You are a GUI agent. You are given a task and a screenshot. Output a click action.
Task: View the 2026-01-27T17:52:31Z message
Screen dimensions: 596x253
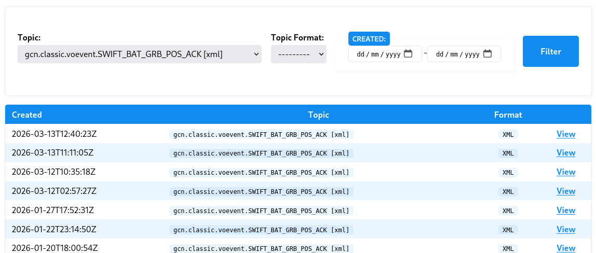565,210
